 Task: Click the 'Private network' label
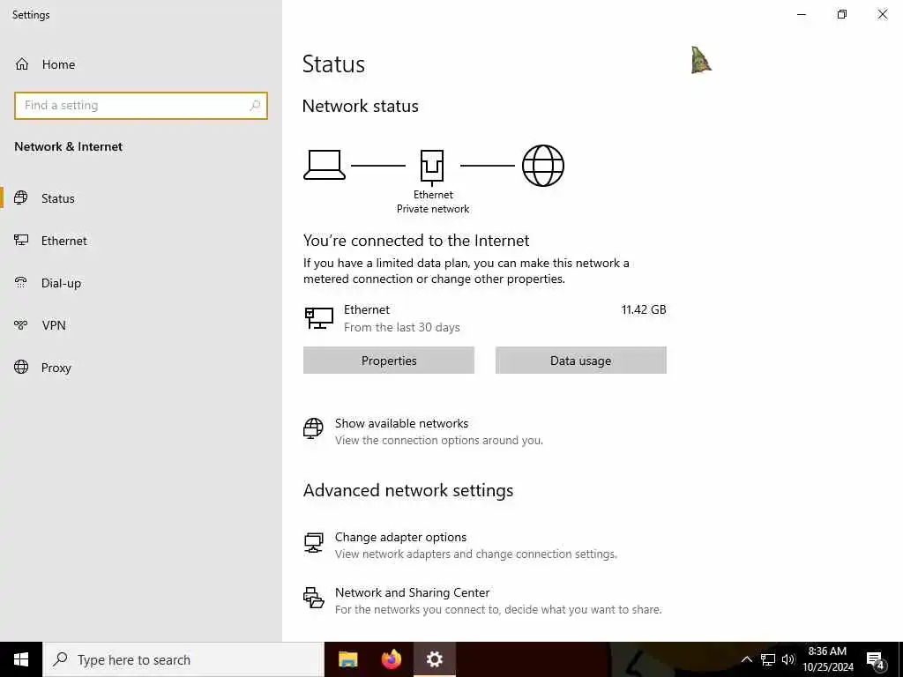432,209
